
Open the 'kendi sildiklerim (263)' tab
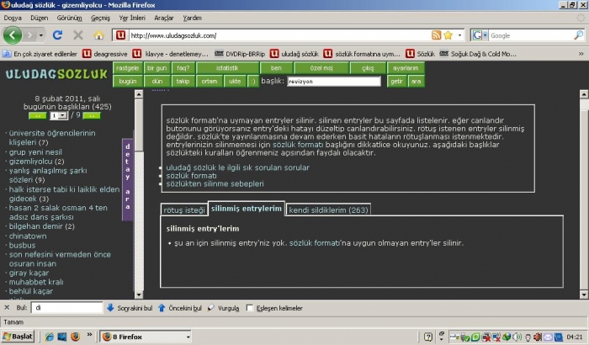click(328, 209)
